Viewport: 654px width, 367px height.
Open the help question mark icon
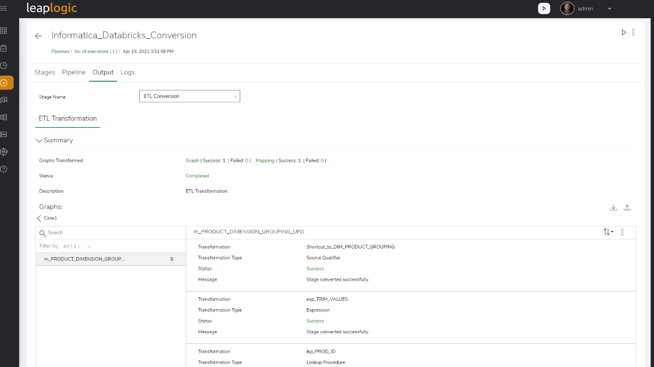click(x=4, y=169)
